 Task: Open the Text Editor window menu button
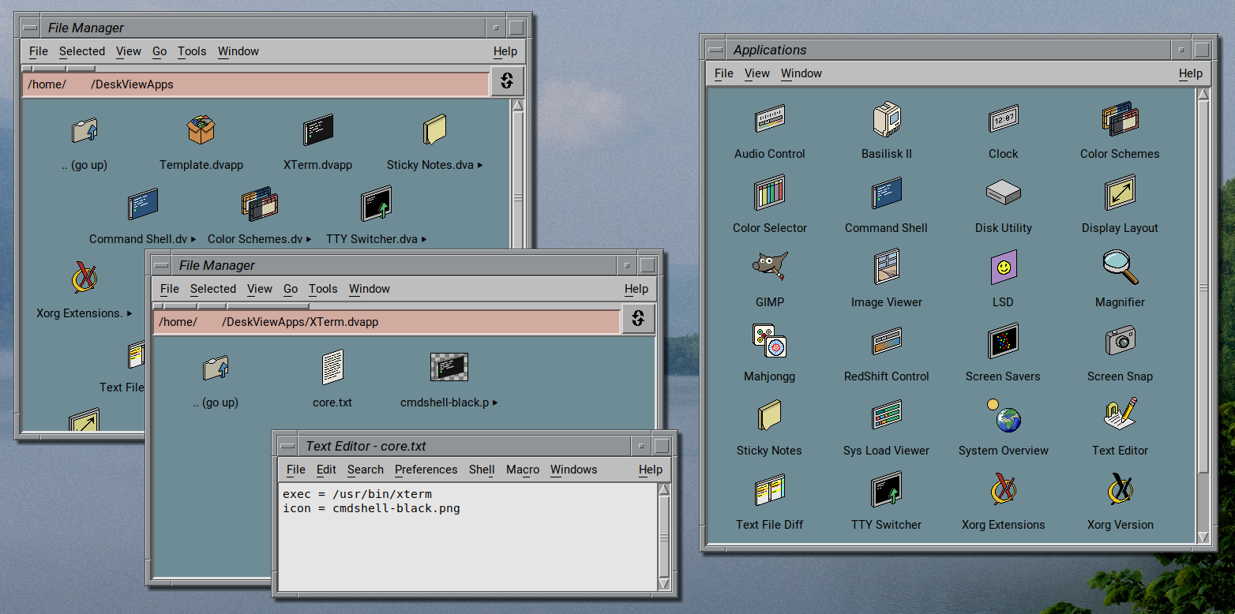(x=286, y=446)
